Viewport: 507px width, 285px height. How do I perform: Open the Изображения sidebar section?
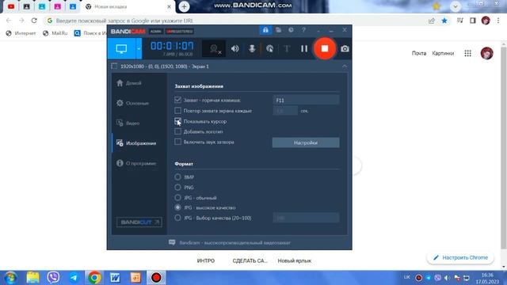pos(136,143)
